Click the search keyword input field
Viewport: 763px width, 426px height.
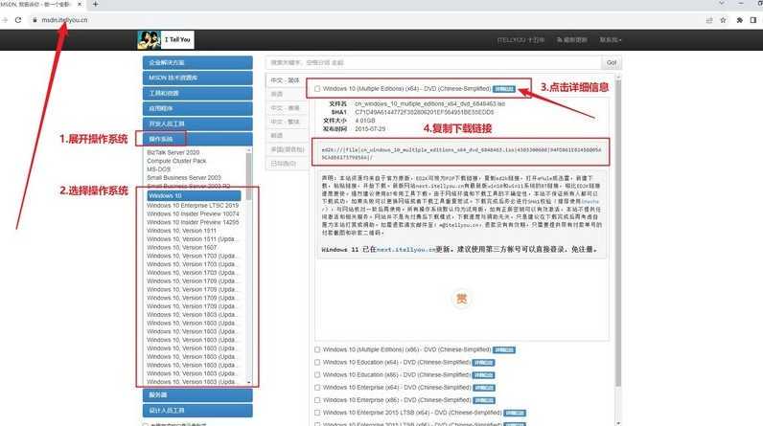tap(431, 63)
